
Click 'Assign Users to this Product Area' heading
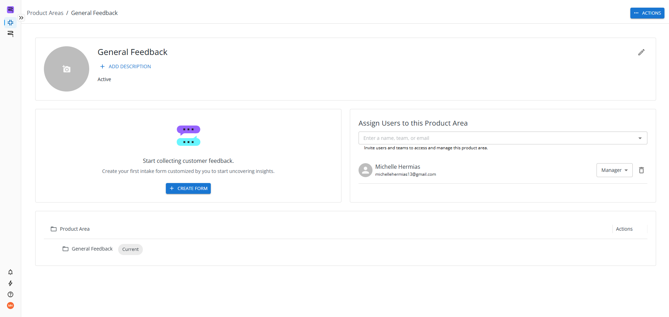[413, 123]
